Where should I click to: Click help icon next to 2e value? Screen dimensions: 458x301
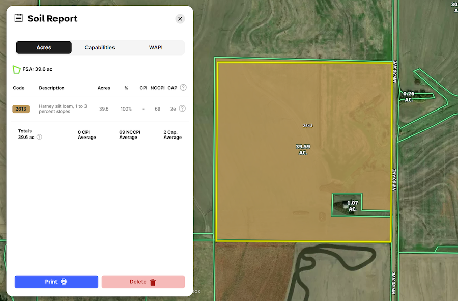(182, 108)
